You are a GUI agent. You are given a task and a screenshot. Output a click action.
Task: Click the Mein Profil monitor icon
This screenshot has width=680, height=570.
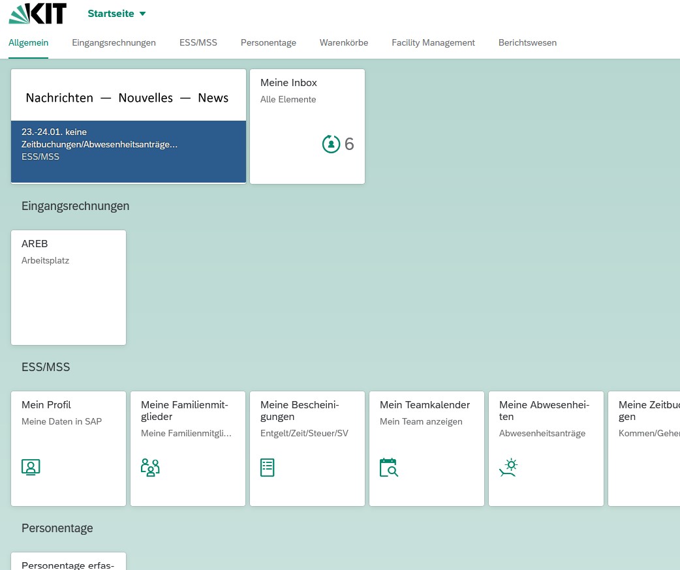[x=31, y=467]
